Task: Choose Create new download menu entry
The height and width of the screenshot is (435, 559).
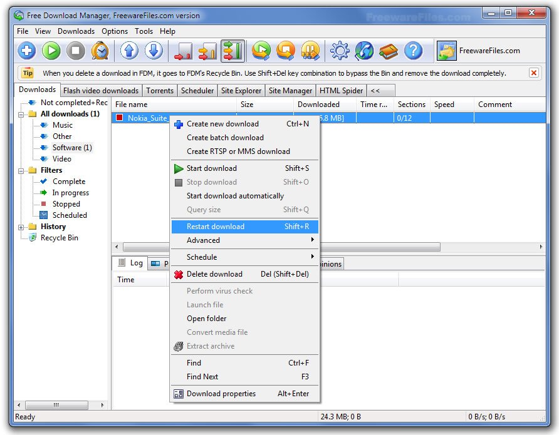Action: click(244, 124)
